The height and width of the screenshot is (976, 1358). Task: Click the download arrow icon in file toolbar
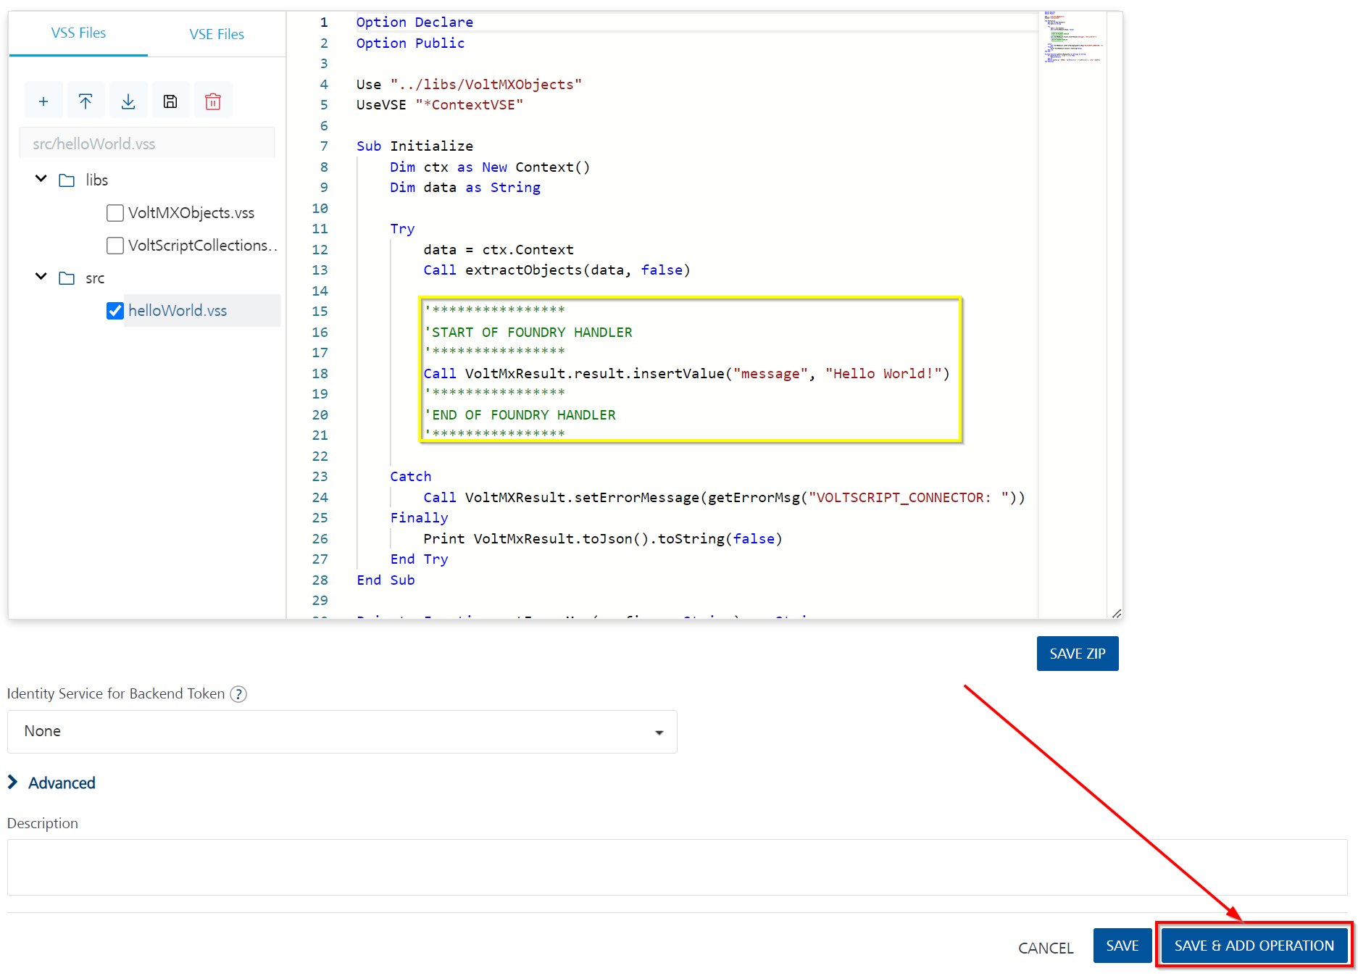point(128,101)
